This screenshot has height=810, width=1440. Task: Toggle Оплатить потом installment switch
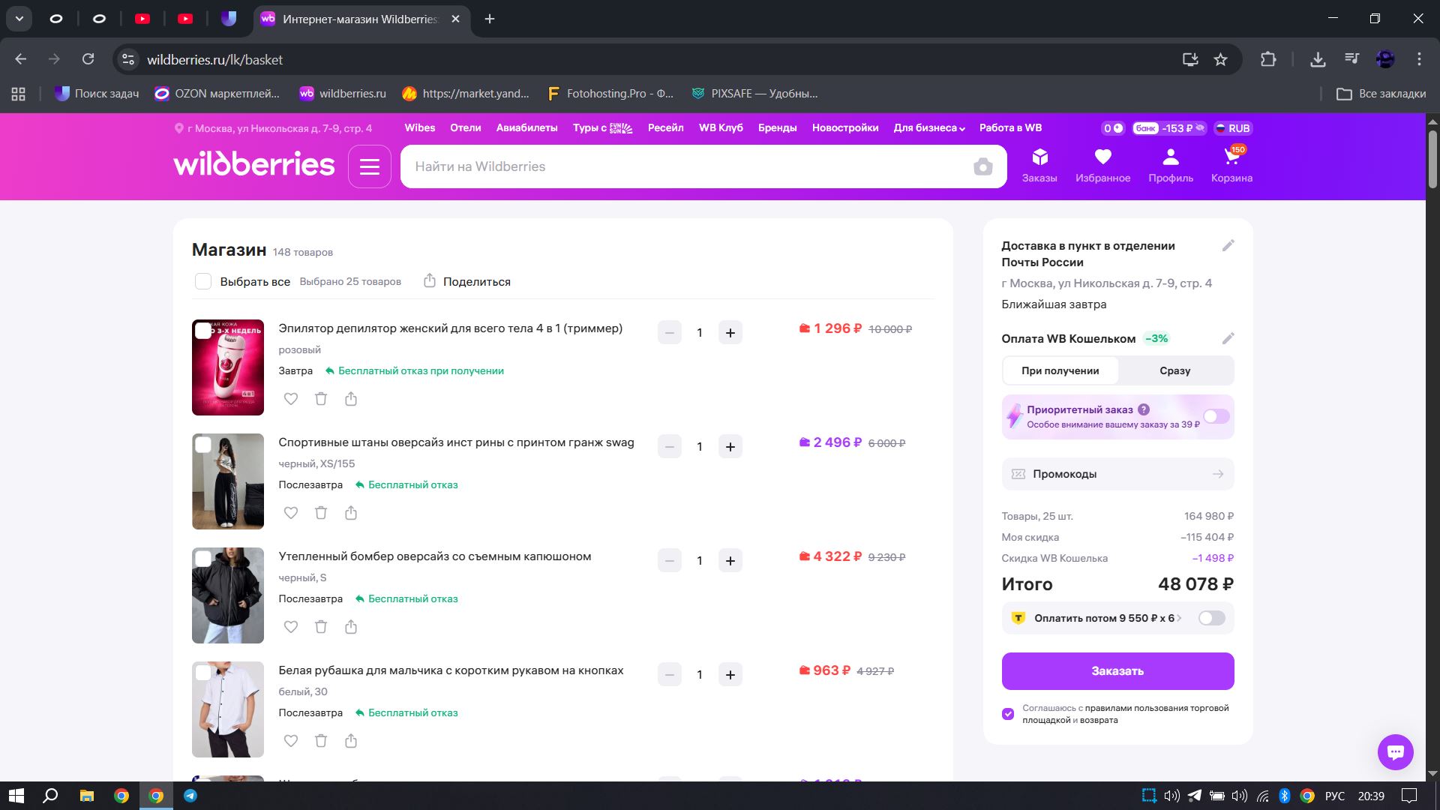coord(1211,618)
